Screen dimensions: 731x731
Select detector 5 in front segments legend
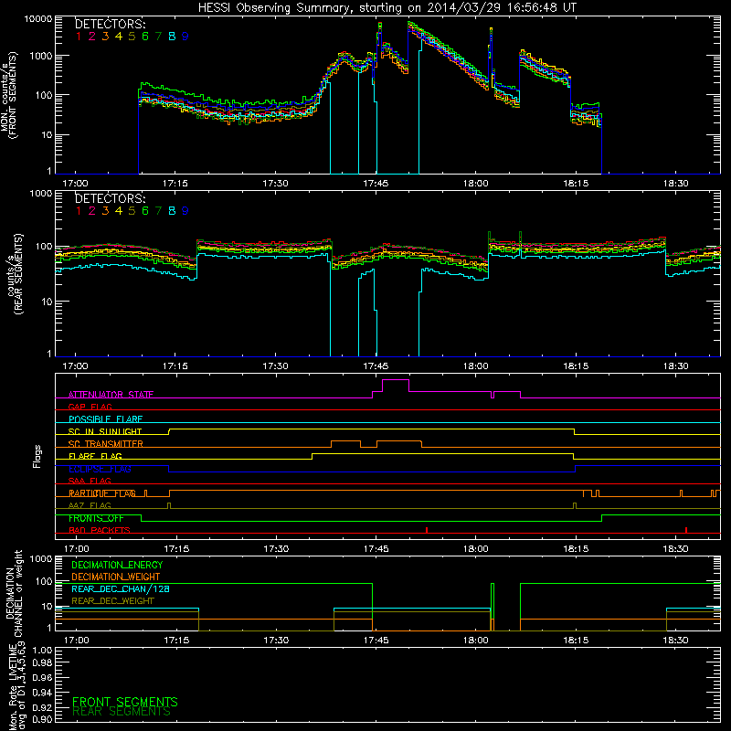(x=132, y=36)
